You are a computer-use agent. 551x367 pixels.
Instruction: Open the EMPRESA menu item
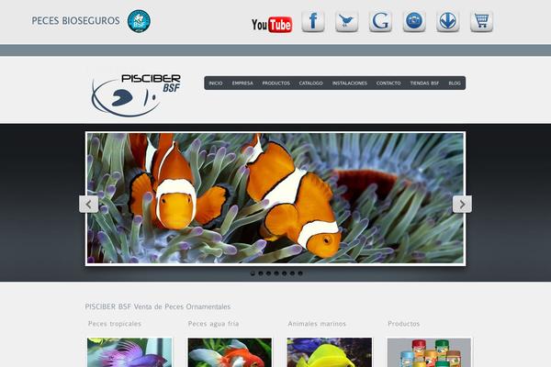click(x=242, y=83)
